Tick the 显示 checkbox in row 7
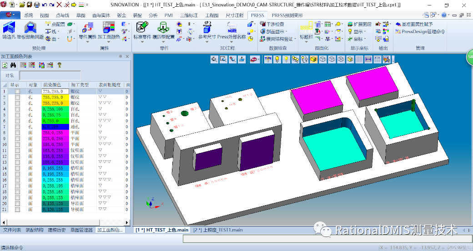473x251 pixels. click(x=17, y=127)
